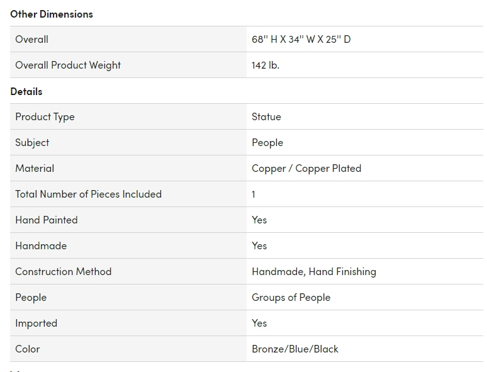Image resolution: width=487 pixels, height=372 pixels.
Task: Select the 'Copper / Copper Plated' value
Action: 306,168
